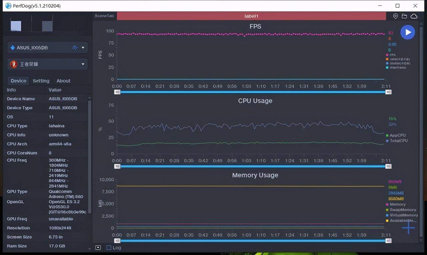Switch to the Setting tab
427x255 pixels.
click(41, 81)
